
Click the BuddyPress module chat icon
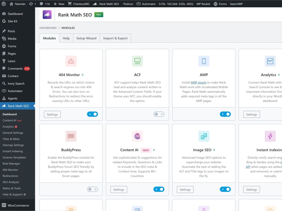point(71,136)
